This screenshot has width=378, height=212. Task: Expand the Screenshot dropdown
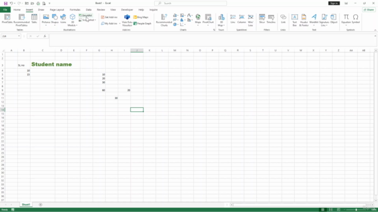(95, 20)
